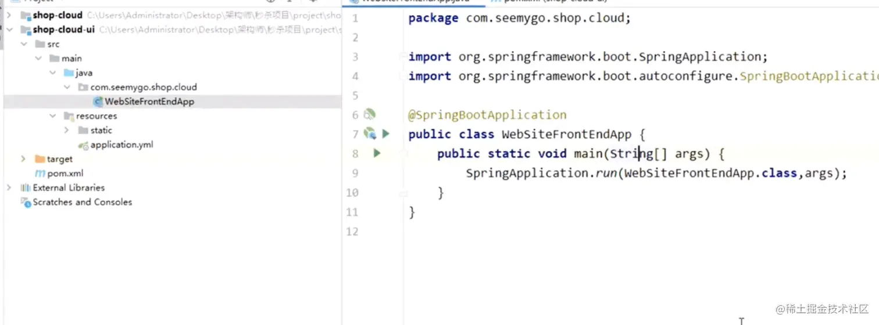Collapse the src folder chevron
879x325 pixels.
(x=24, y=44)
